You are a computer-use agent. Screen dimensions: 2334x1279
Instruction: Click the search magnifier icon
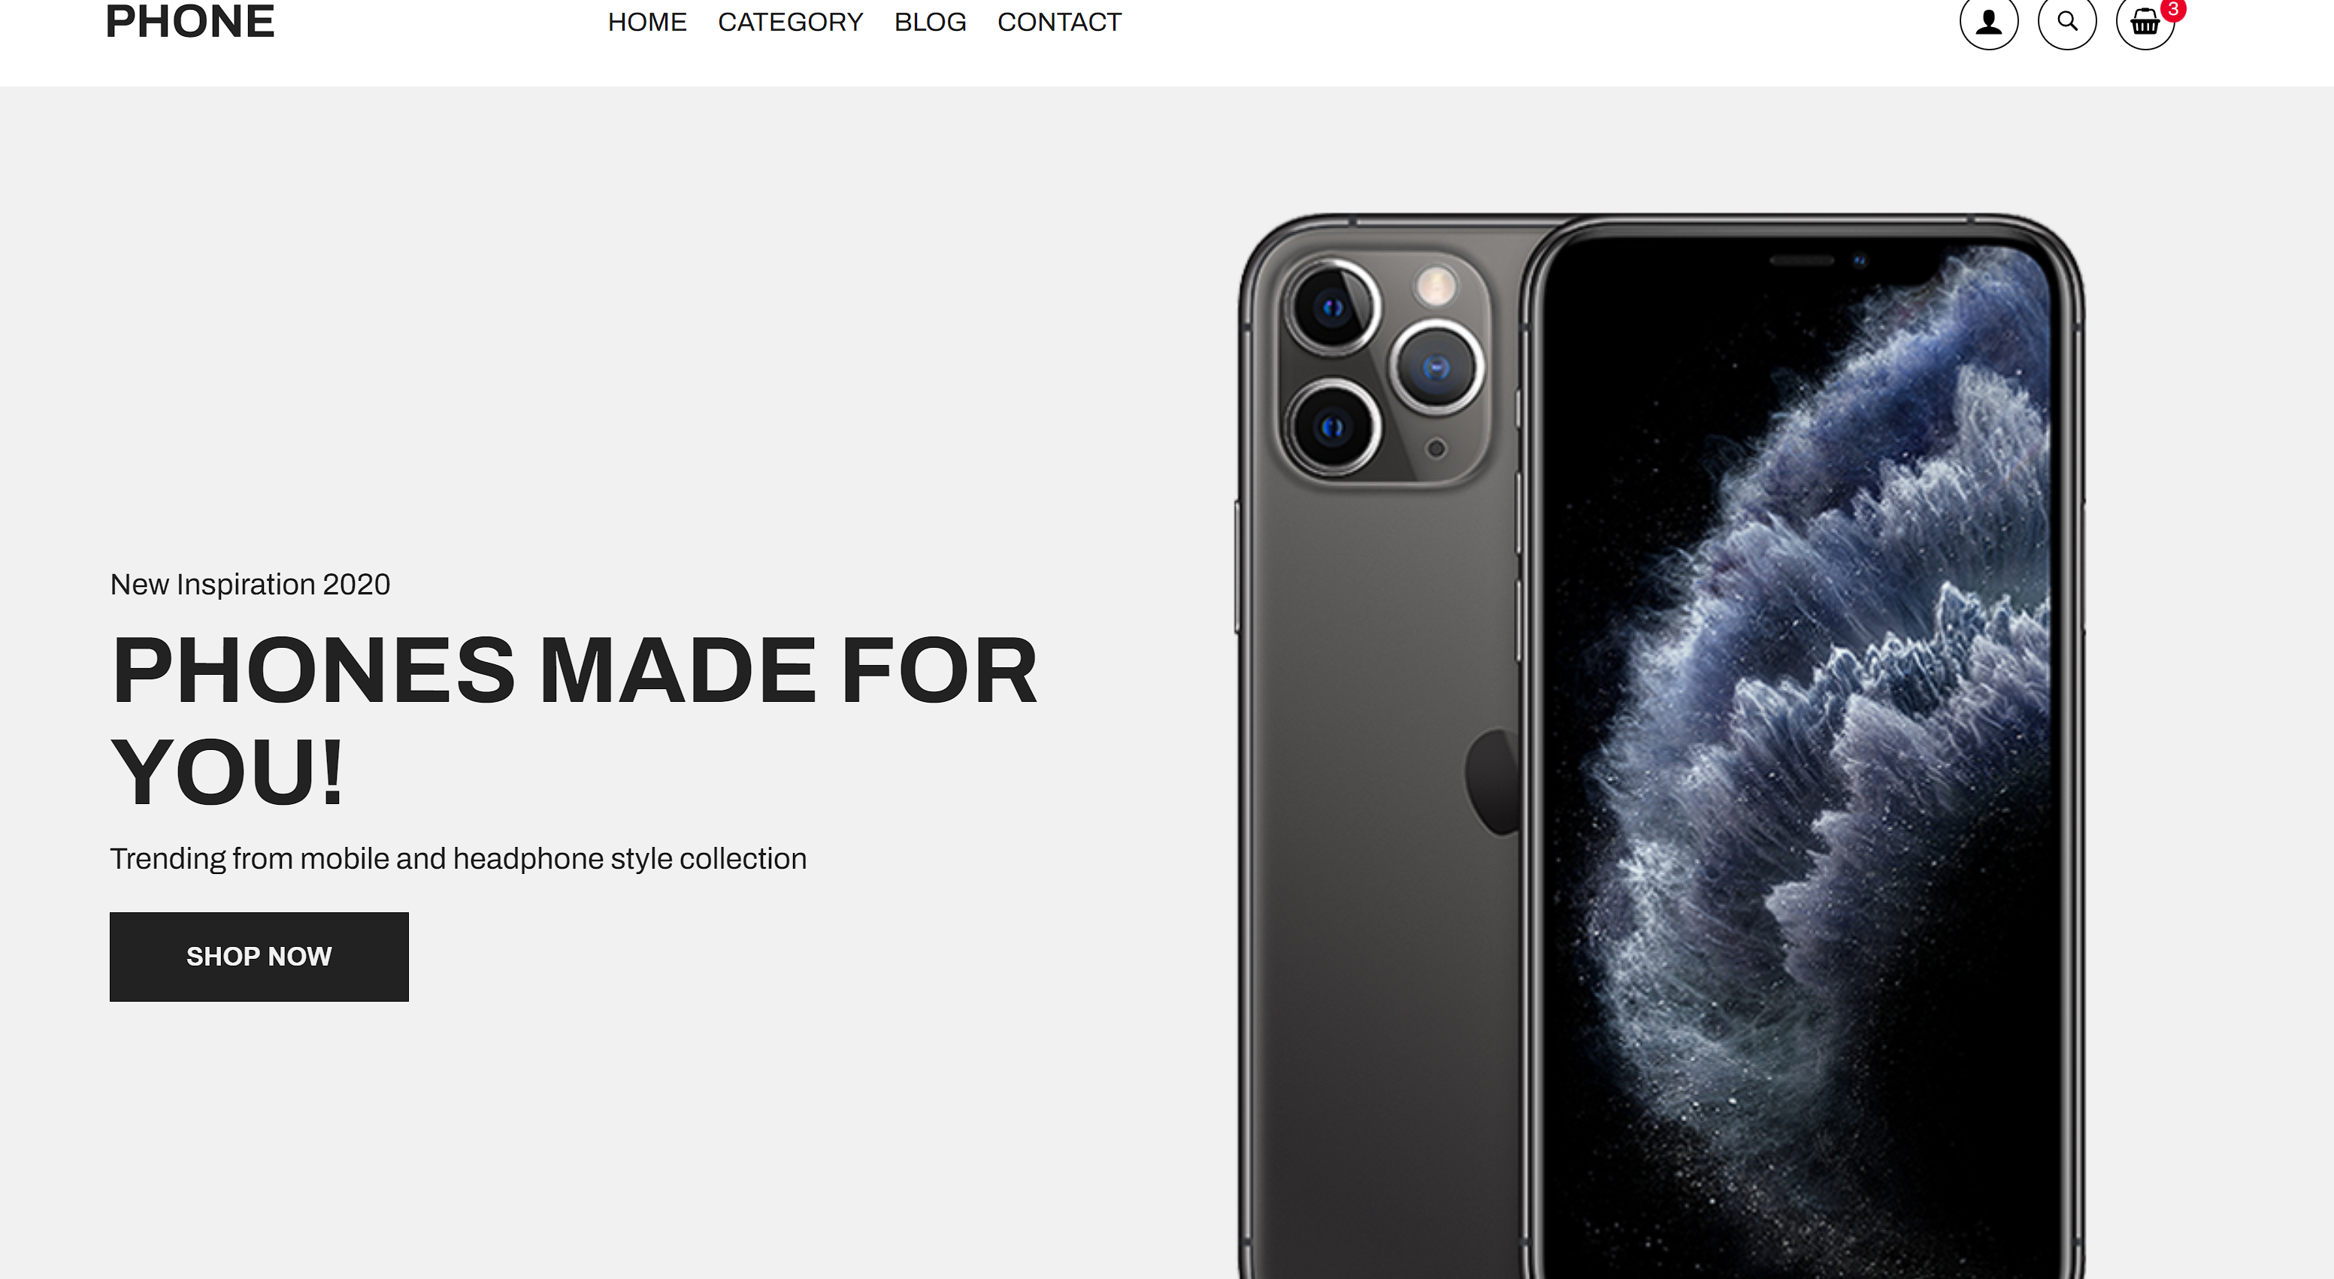coord(2066,21)
